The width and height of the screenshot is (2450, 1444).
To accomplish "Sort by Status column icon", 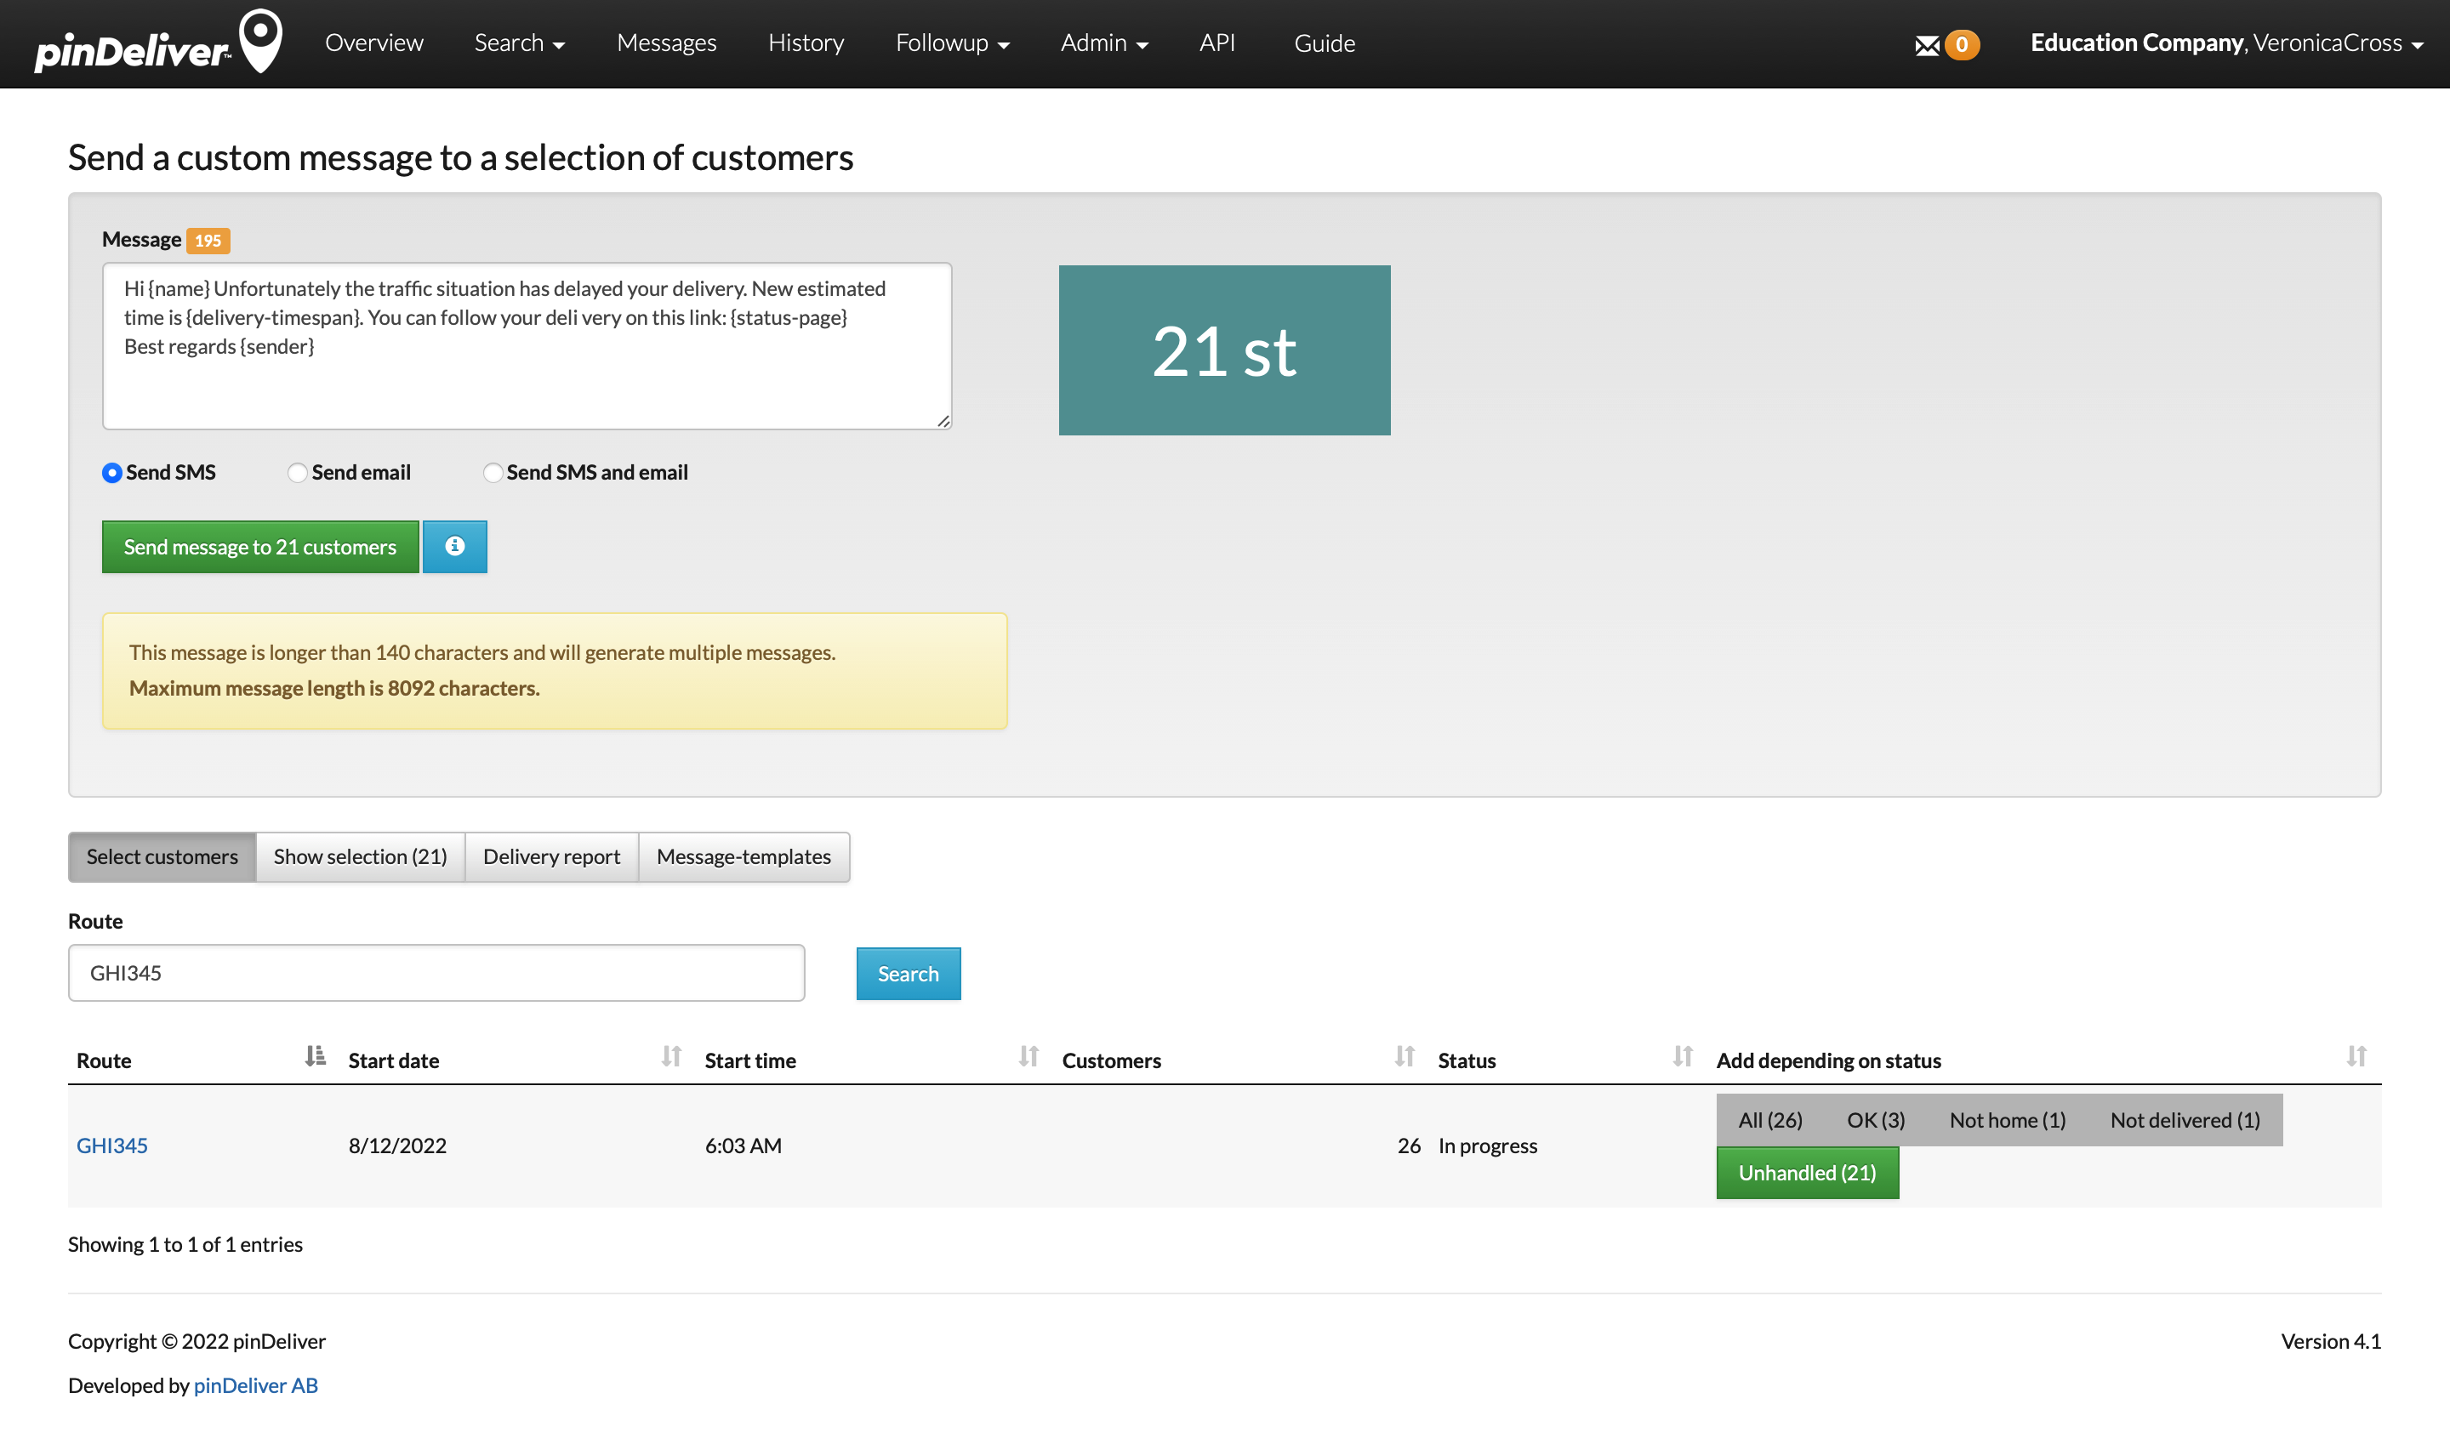I will point(1683,1057).
